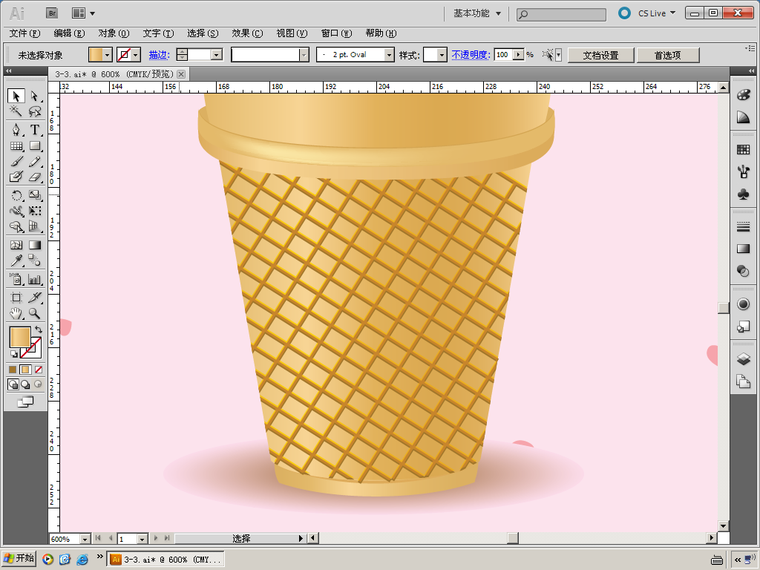This screenshot has height=570, width=760.
Task: Click the Windows 开始 start button
Action: pyautogui.click(x=19, y=558)
